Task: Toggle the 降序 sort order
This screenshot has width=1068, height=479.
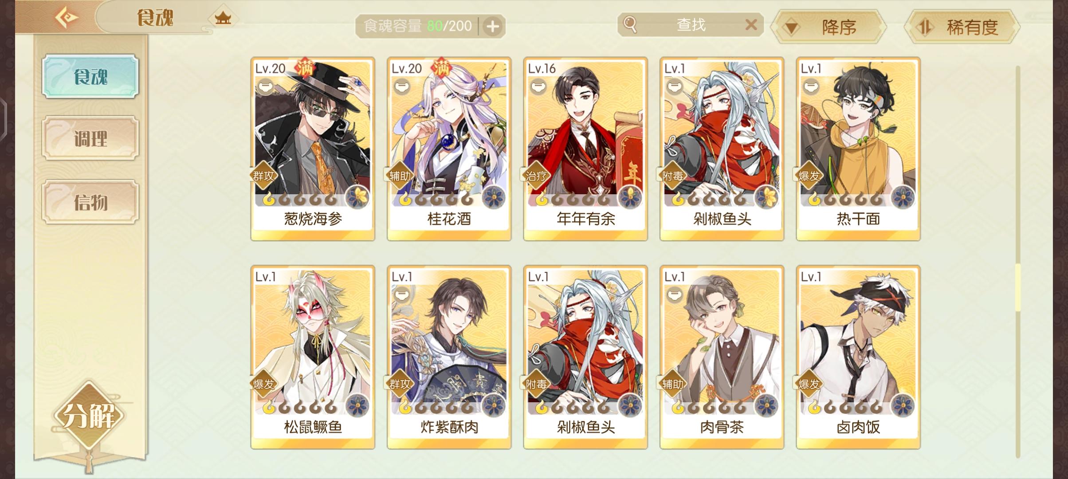Action: click(828, 27)
